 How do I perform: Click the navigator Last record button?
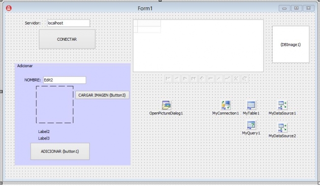[x=193, y=79]
